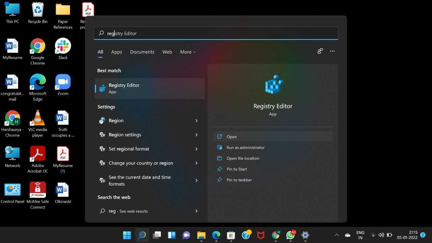
Task: Open Task View from taskbar
Action: pyautogui.click(x=157, y=235)
